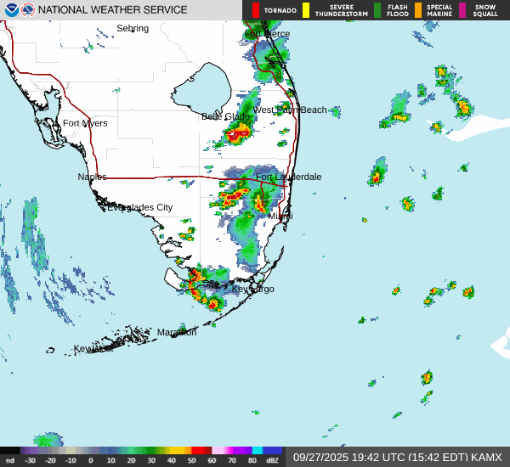Pick the magenta Snow Squall legend swatch
510x467 pixels.
[462, 10]
